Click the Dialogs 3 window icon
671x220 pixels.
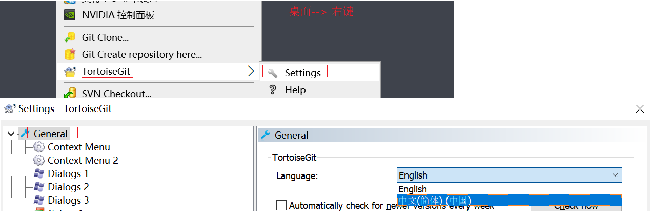(39, 200)
